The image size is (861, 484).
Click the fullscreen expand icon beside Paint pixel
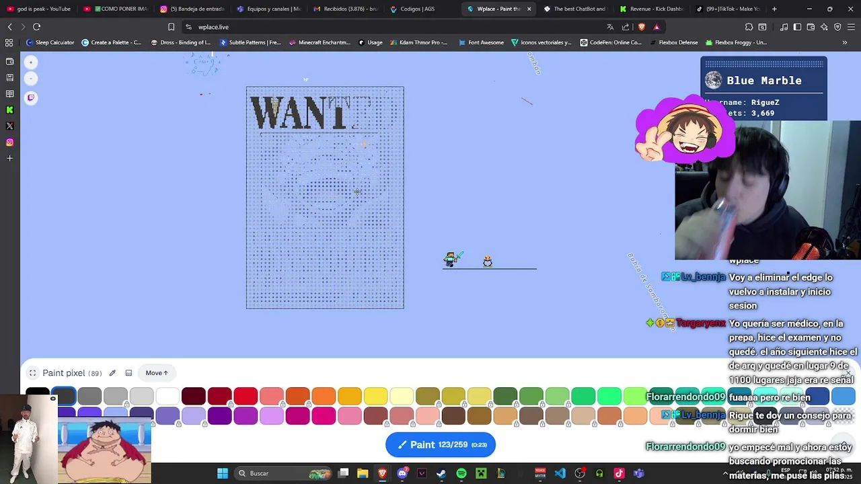32,373
